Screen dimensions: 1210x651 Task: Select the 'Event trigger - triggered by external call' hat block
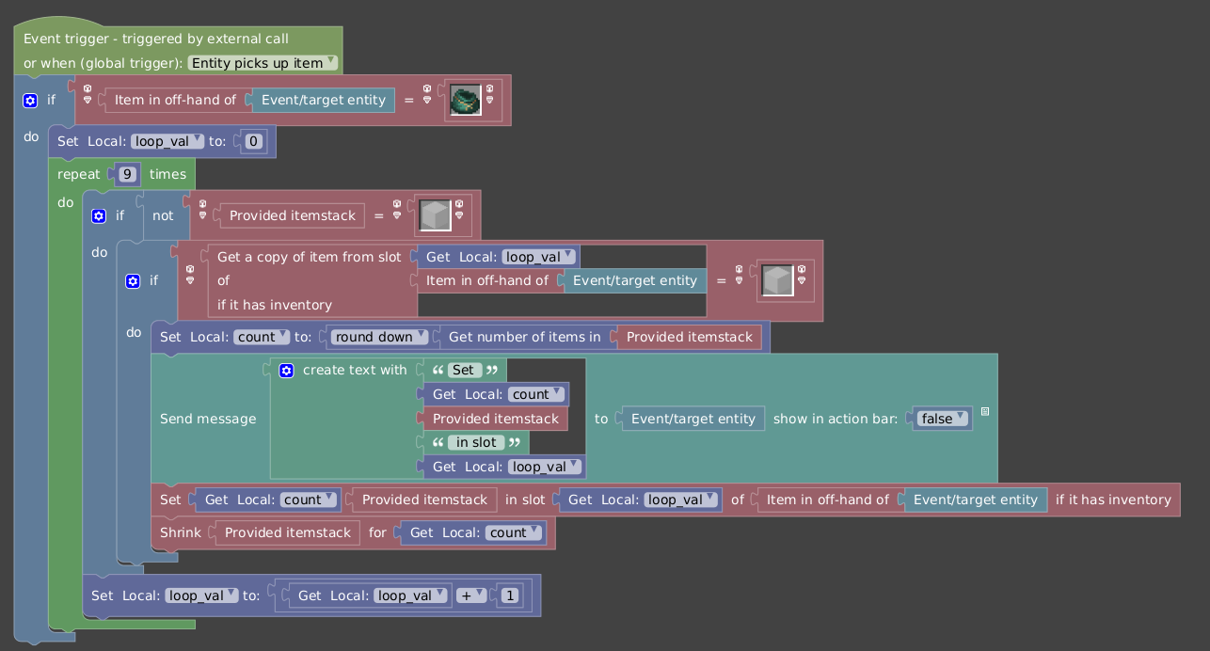156,40
